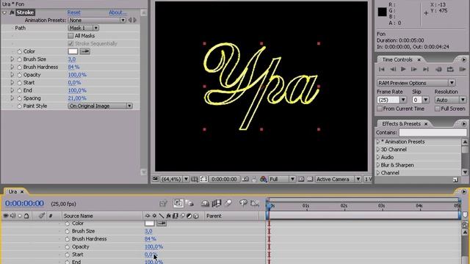Open the composition flowchart icon in the timeline
Viewport: 470px width, 264px height.
[163, 204]
